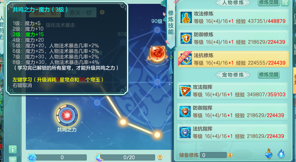Click the 防御修炼 shield icon

tap(186, 38)
